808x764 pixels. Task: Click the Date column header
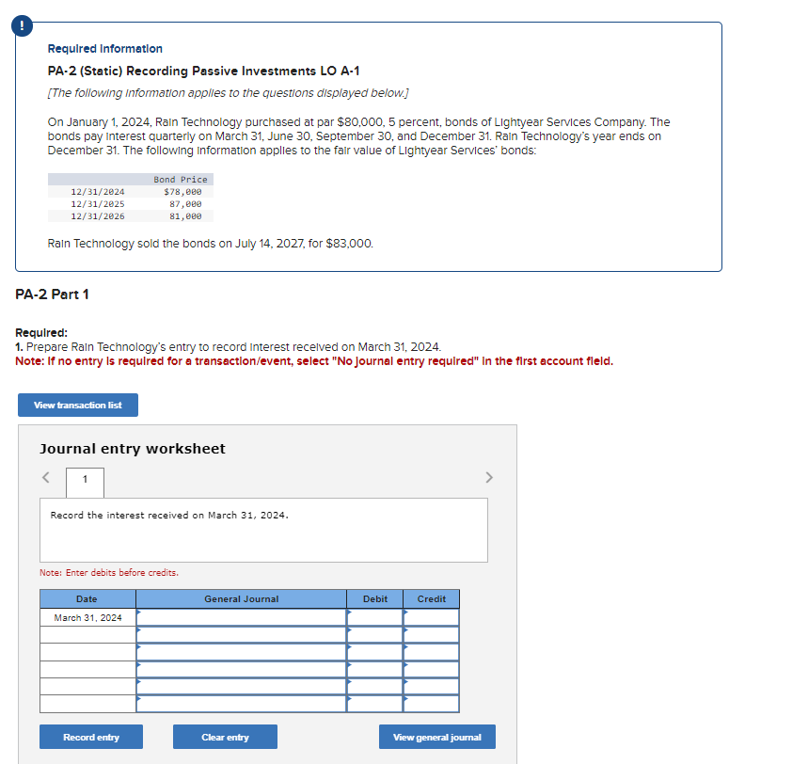coord(87,599)
